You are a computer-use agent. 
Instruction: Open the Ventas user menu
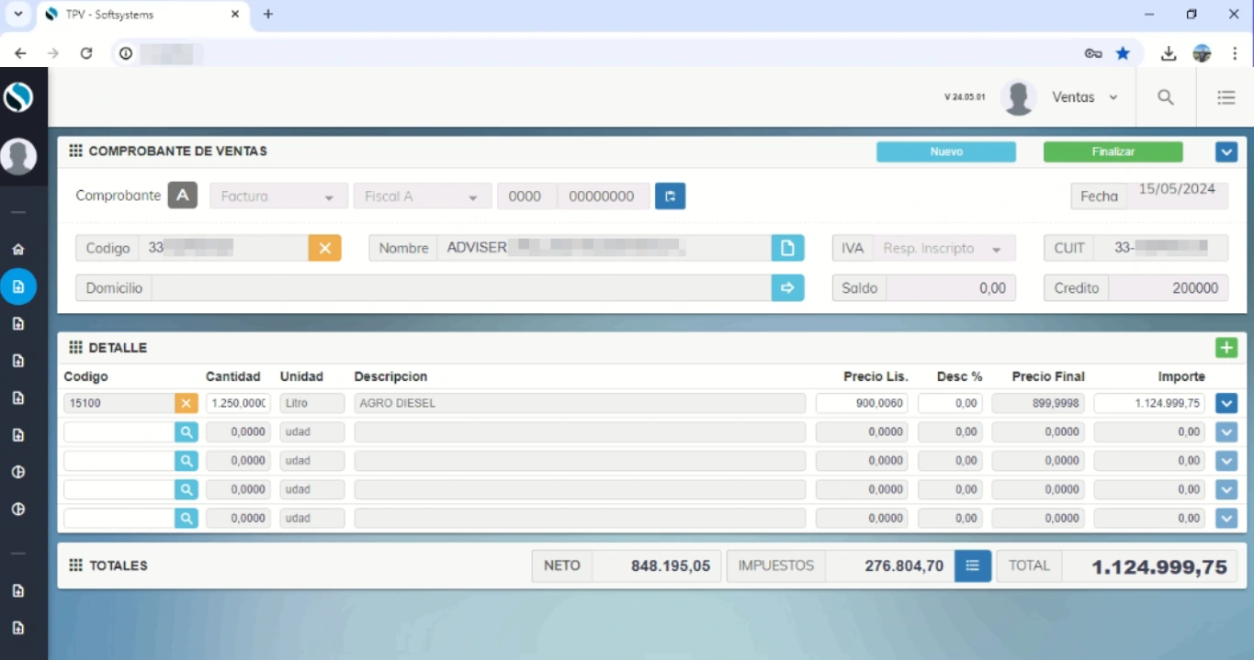tap(1084, 97)
